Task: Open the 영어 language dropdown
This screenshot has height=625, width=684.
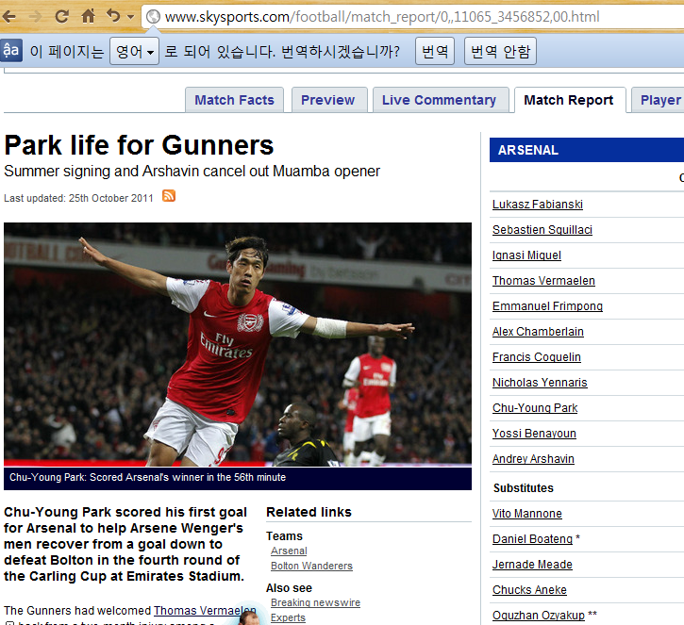Action: 134,52
